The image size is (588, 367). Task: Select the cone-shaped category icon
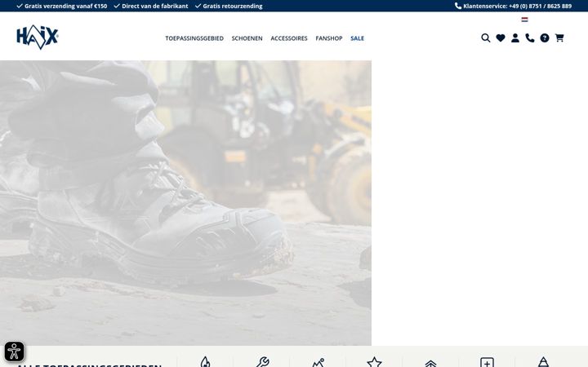tap(543, 362)
